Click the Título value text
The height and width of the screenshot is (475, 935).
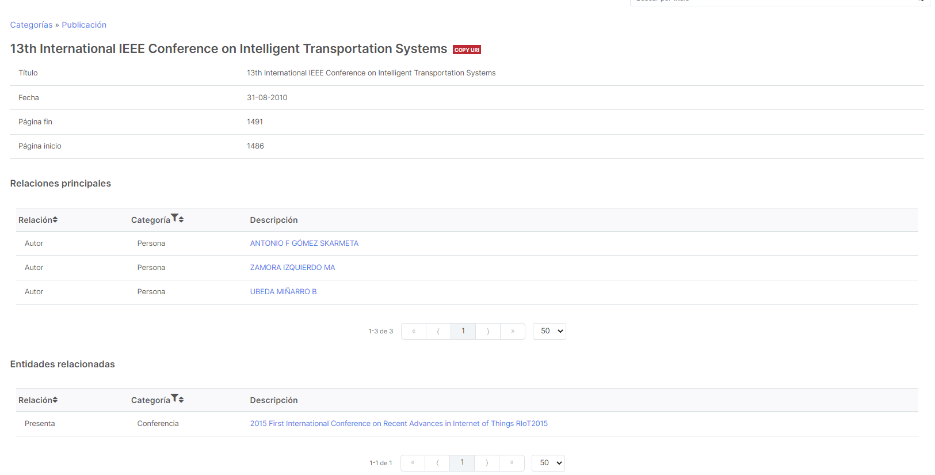click(371, 73)
